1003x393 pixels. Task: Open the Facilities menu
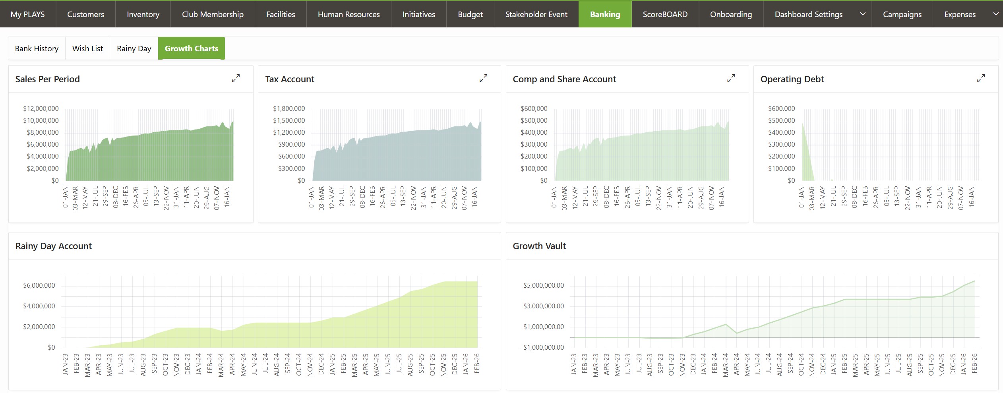point(281,14)
